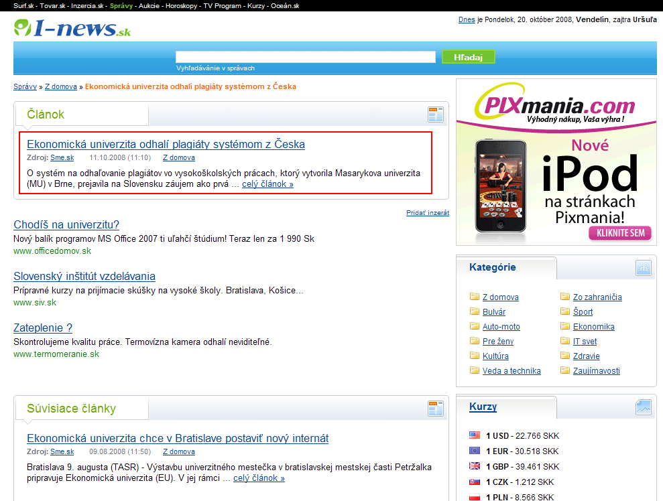Click the news icon in Súvisiace články header

(436, 409)
